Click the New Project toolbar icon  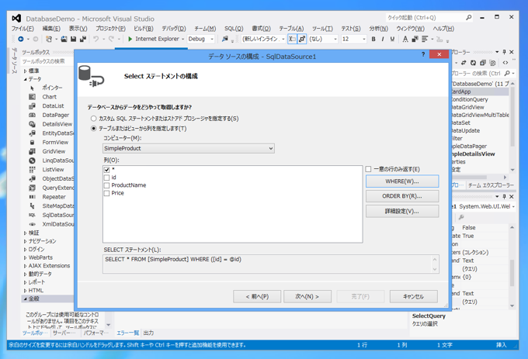[49, 39]
